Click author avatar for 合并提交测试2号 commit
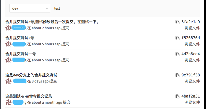The height and width of the screenshot is (109, 206). (x=8, y=44)
